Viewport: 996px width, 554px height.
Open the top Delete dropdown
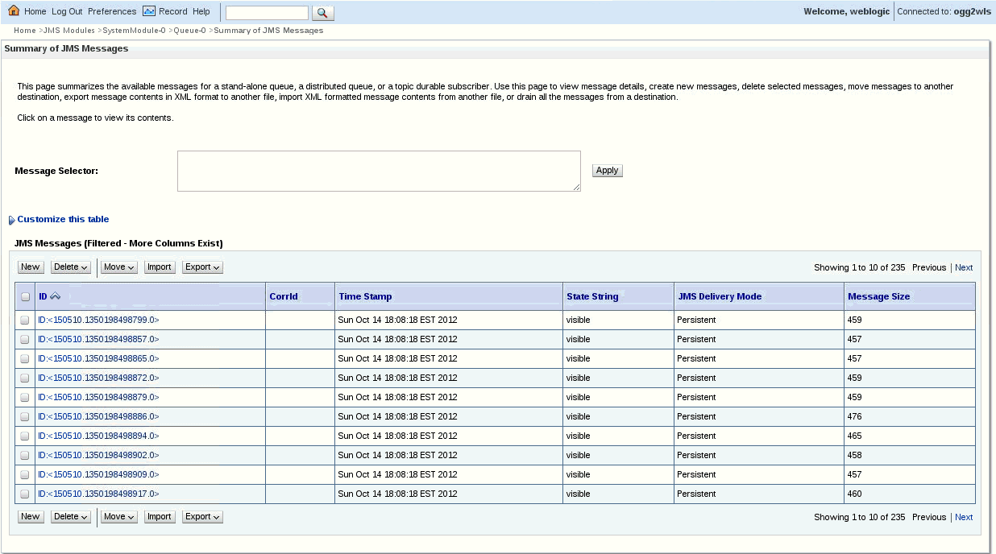click(71, 267)
